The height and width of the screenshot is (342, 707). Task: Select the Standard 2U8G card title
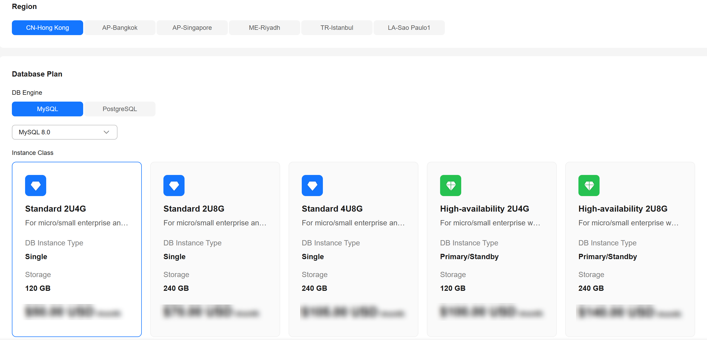click(194, 209)
